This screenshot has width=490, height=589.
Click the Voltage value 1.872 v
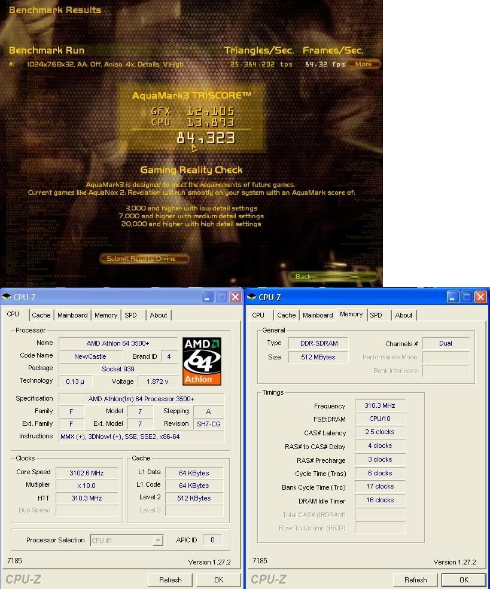point(157,382)
